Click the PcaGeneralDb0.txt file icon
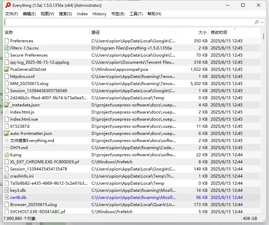Screen dimensions: 269x225 (x=7, y=69)
